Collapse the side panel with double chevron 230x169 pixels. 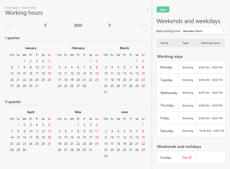coord(147,10)
